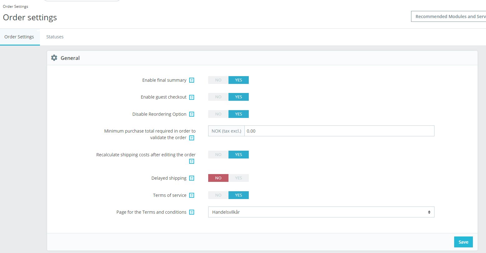Set Enable final summary to YES

238,80
